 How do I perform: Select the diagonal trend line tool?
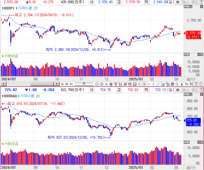coord(158,84)
